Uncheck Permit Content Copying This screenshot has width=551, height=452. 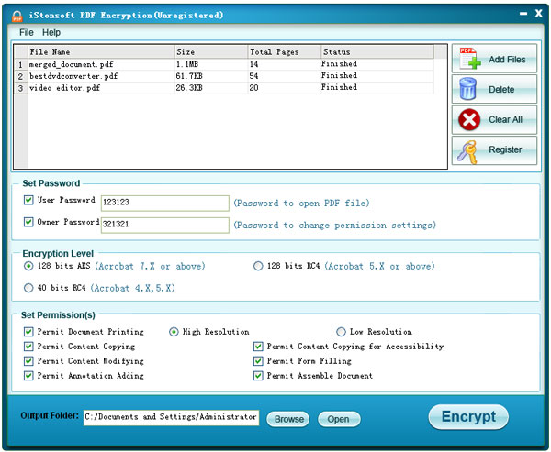[x=28, y=347]
